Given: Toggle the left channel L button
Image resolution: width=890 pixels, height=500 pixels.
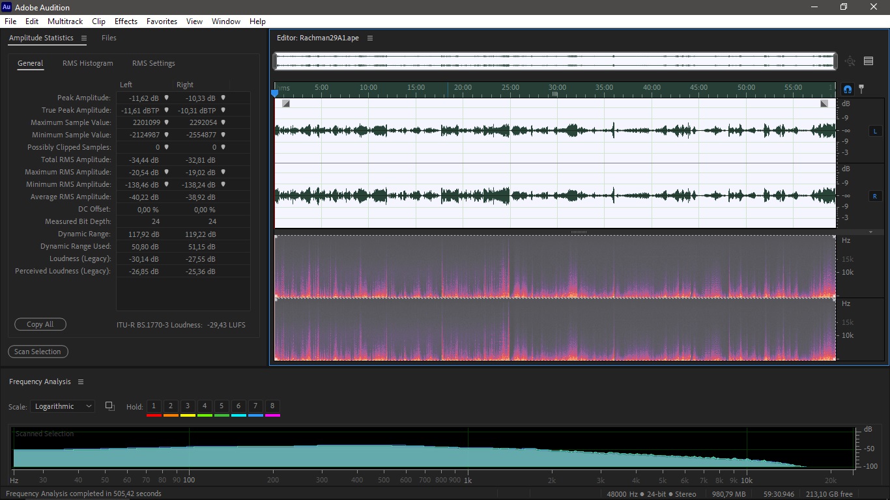Looking at the screenshot, I should tap(874, 131).
